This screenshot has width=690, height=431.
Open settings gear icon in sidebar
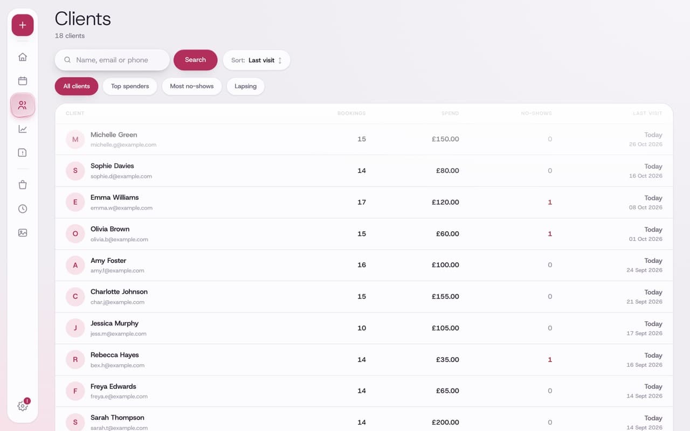coord(23,406)
